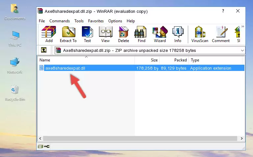This screenshot has width=253, height=157.
Task: Click the Test archive icon
Action: (x=87, y=34)
